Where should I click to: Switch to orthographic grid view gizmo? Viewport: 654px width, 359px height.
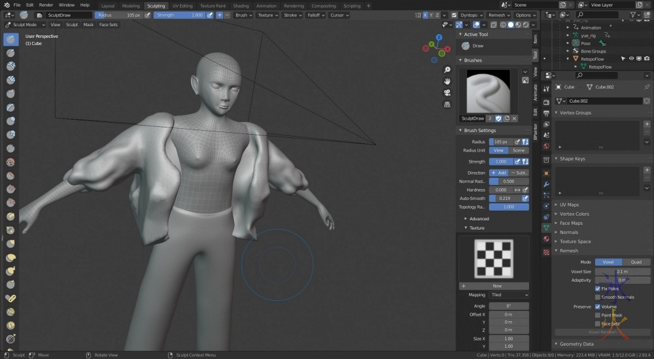(x=447, y=104)
